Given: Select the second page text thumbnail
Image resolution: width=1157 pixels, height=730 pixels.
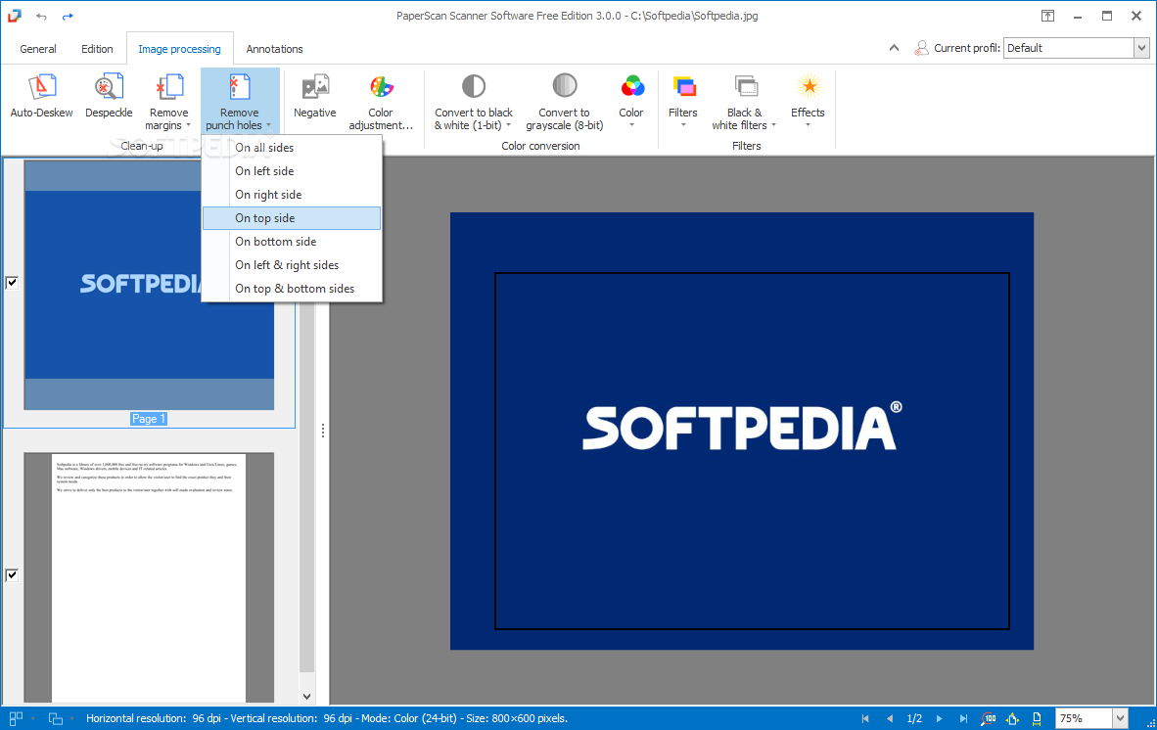Looking at the screenshot, I should (149, 577).
